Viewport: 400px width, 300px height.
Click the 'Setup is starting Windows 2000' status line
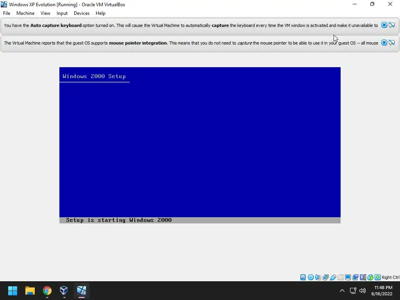119,220
